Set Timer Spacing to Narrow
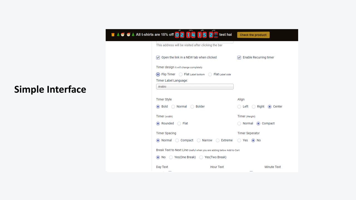Screen dimensions: 356x200 [199, 141]
